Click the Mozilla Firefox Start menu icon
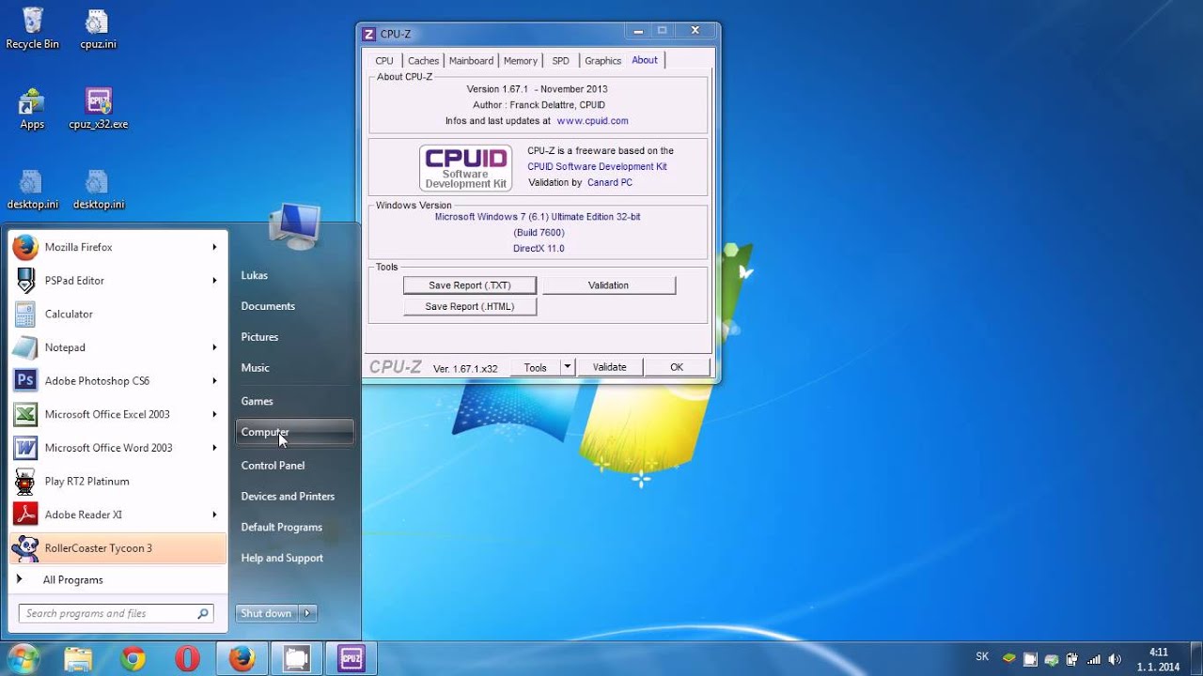Screen dimensions: 1203x676 point(25,247)
